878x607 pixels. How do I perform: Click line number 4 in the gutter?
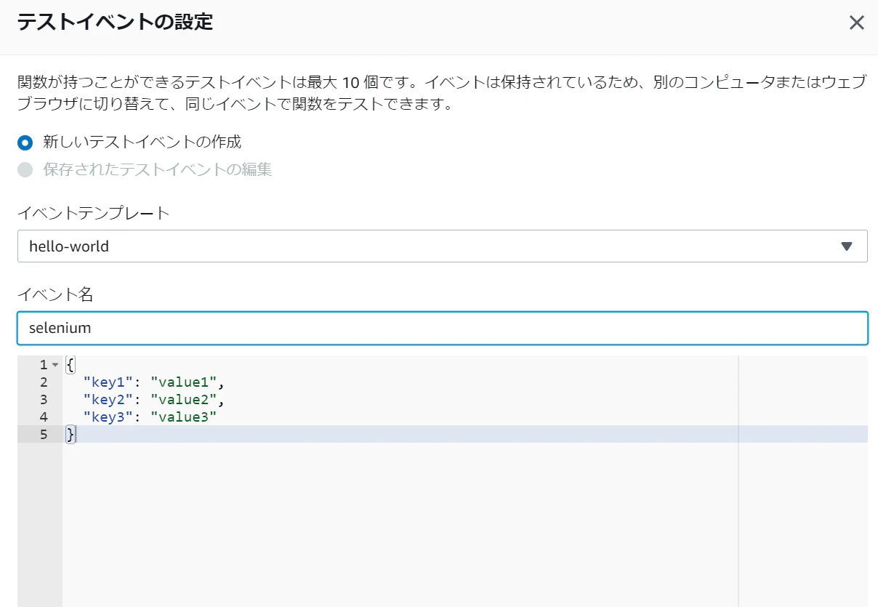[44, 417]
